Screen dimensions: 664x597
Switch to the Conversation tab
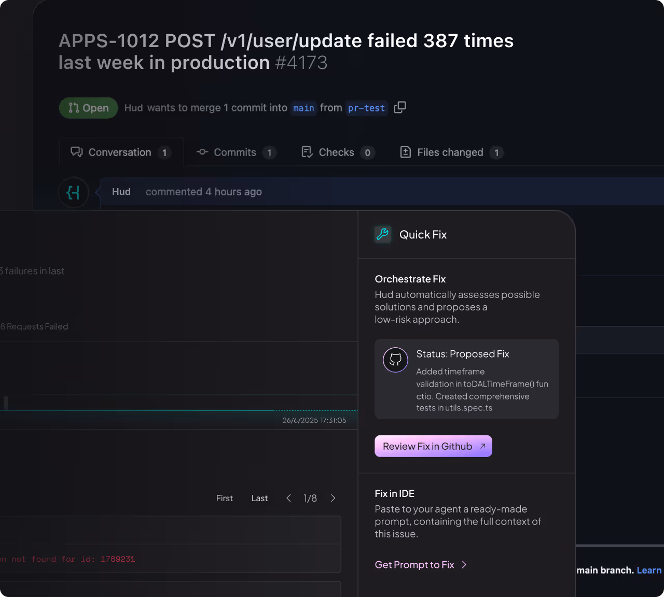coord(121,152)
